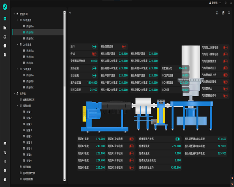Select 报警5 in the tree

29,136
